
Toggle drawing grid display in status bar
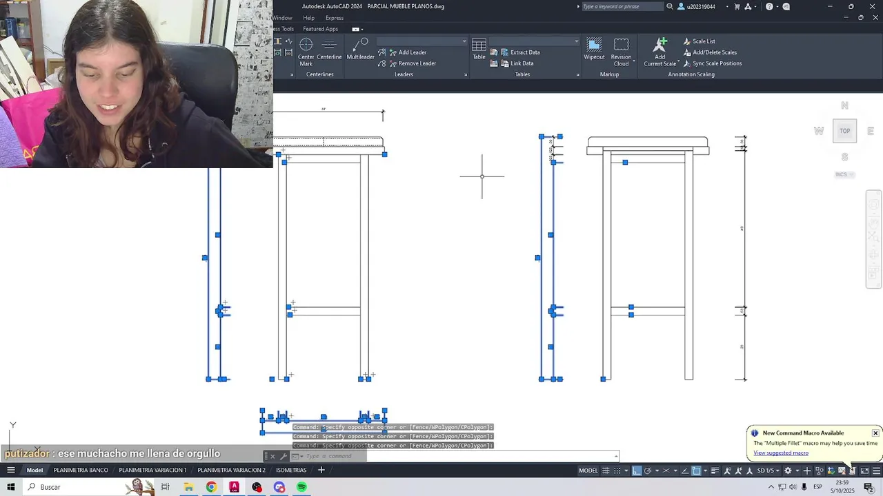(606, 471)
